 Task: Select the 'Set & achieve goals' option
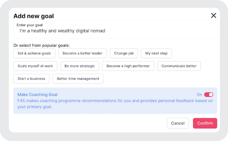pyautogui.click(x=34, y=53)
